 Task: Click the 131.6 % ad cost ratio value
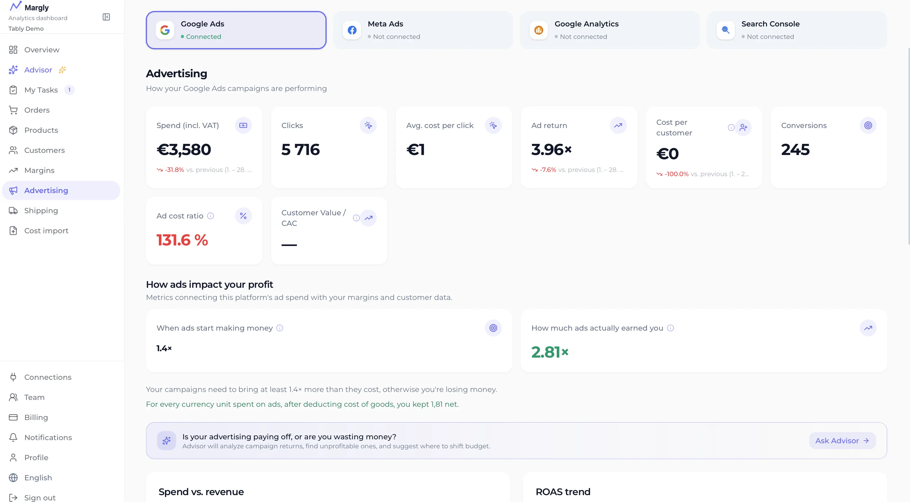(182, 240)
